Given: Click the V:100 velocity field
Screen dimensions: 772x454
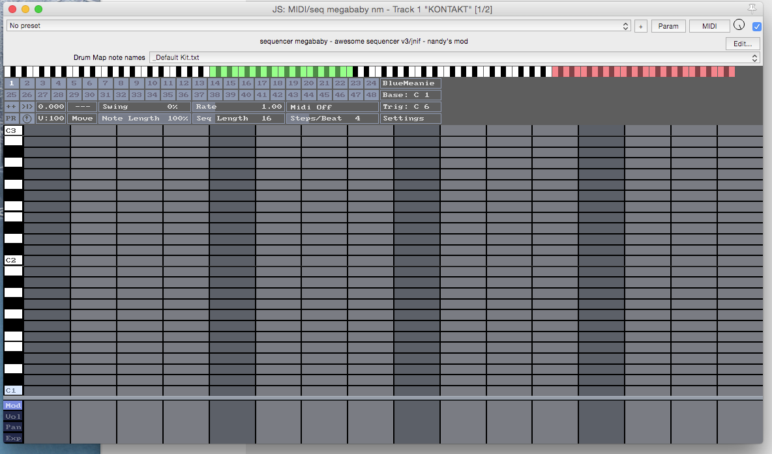Looking at the screenshot, I should pos(52,119).
